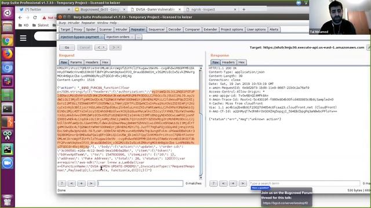Launch Google Chrome from the dock
Image resolution: width=371 pixels, height=208 pixels.
tap(8, 40)
